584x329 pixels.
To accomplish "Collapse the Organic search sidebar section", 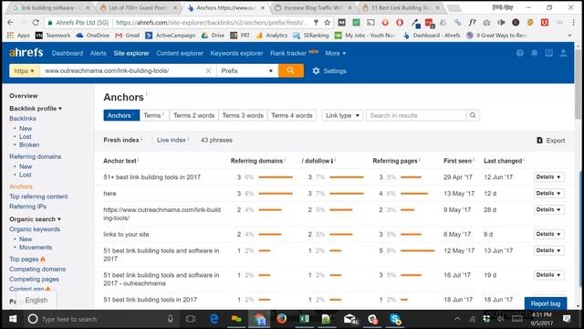I will tap(36, 219).
